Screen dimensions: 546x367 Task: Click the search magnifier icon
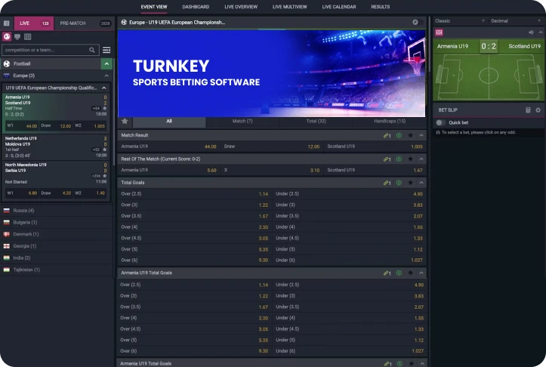pos(92,50)
